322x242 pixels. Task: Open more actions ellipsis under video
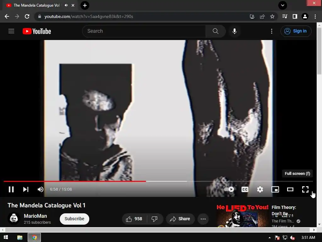(203, 219)
